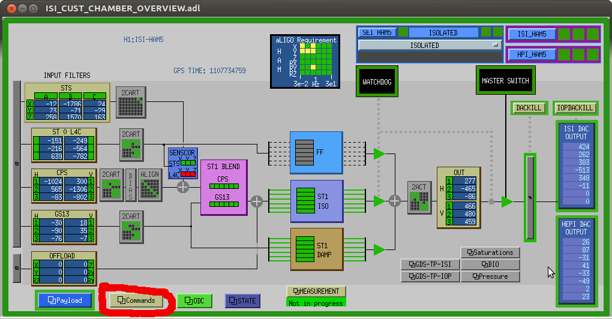Viewport: 612px width, 319px height.
Task: Open the CPS input filters panel
Action: click(x=64, y=186)
